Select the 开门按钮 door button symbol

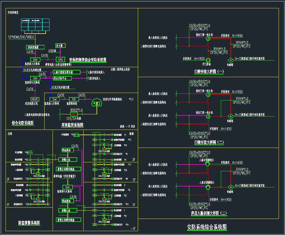208,60
